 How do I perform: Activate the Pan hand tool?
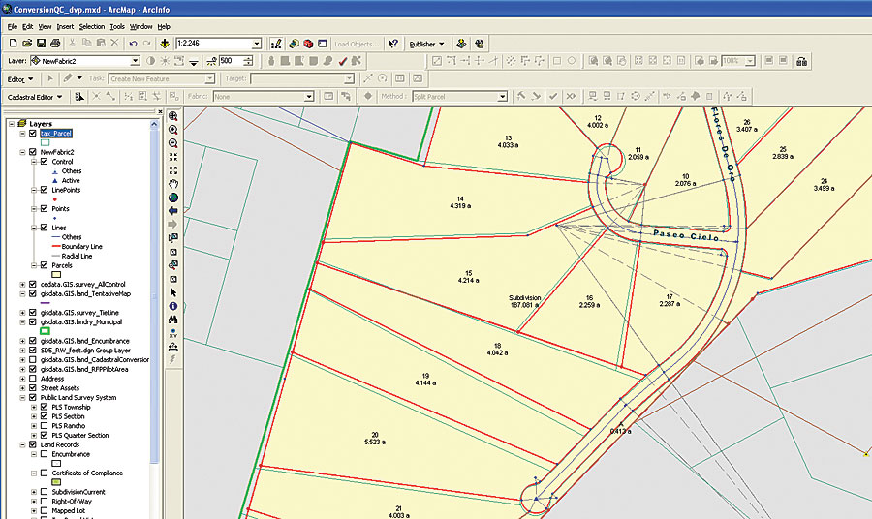(173, 183)
